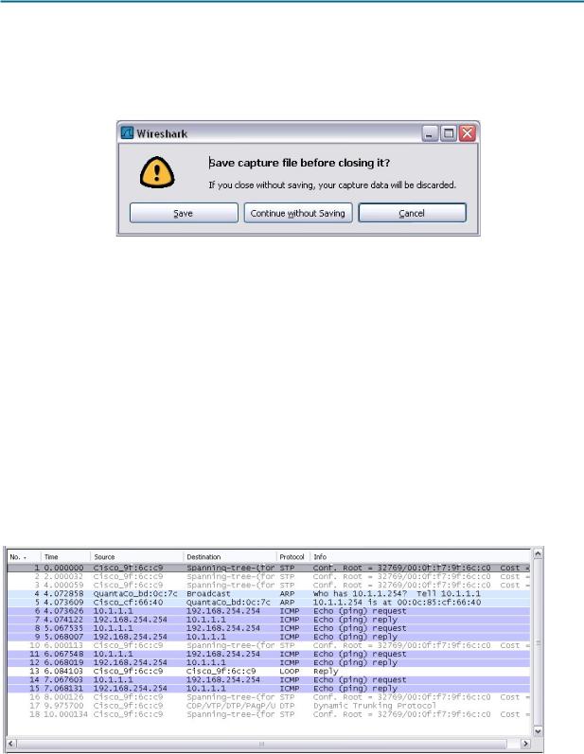Screen dimensions: 584x754
Task: Select packet 17 Dynamic Trunking Protocol row
Action: (x=269, y=706)
